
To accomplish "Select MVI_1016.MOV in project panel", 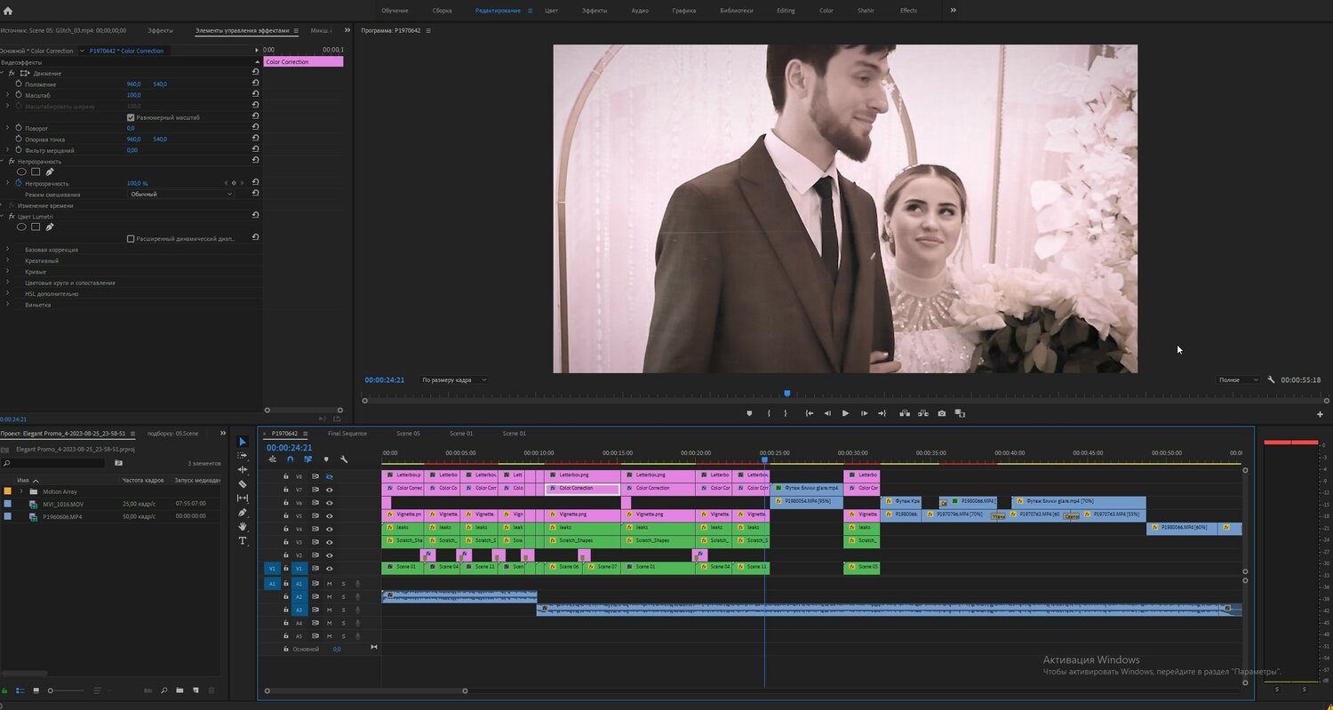I will tap(63, 503).
